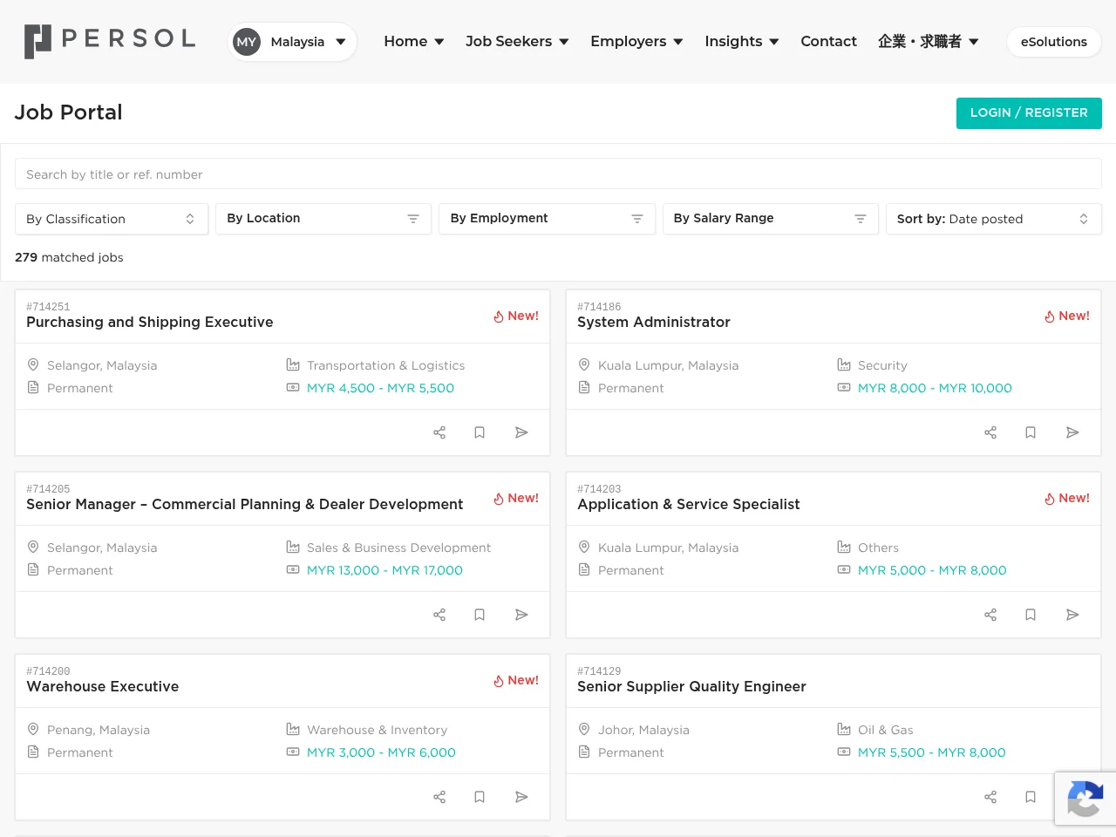Open the 企業・求職者 menu
This screenshot has width=1116, height=837.
click(929, 41)
